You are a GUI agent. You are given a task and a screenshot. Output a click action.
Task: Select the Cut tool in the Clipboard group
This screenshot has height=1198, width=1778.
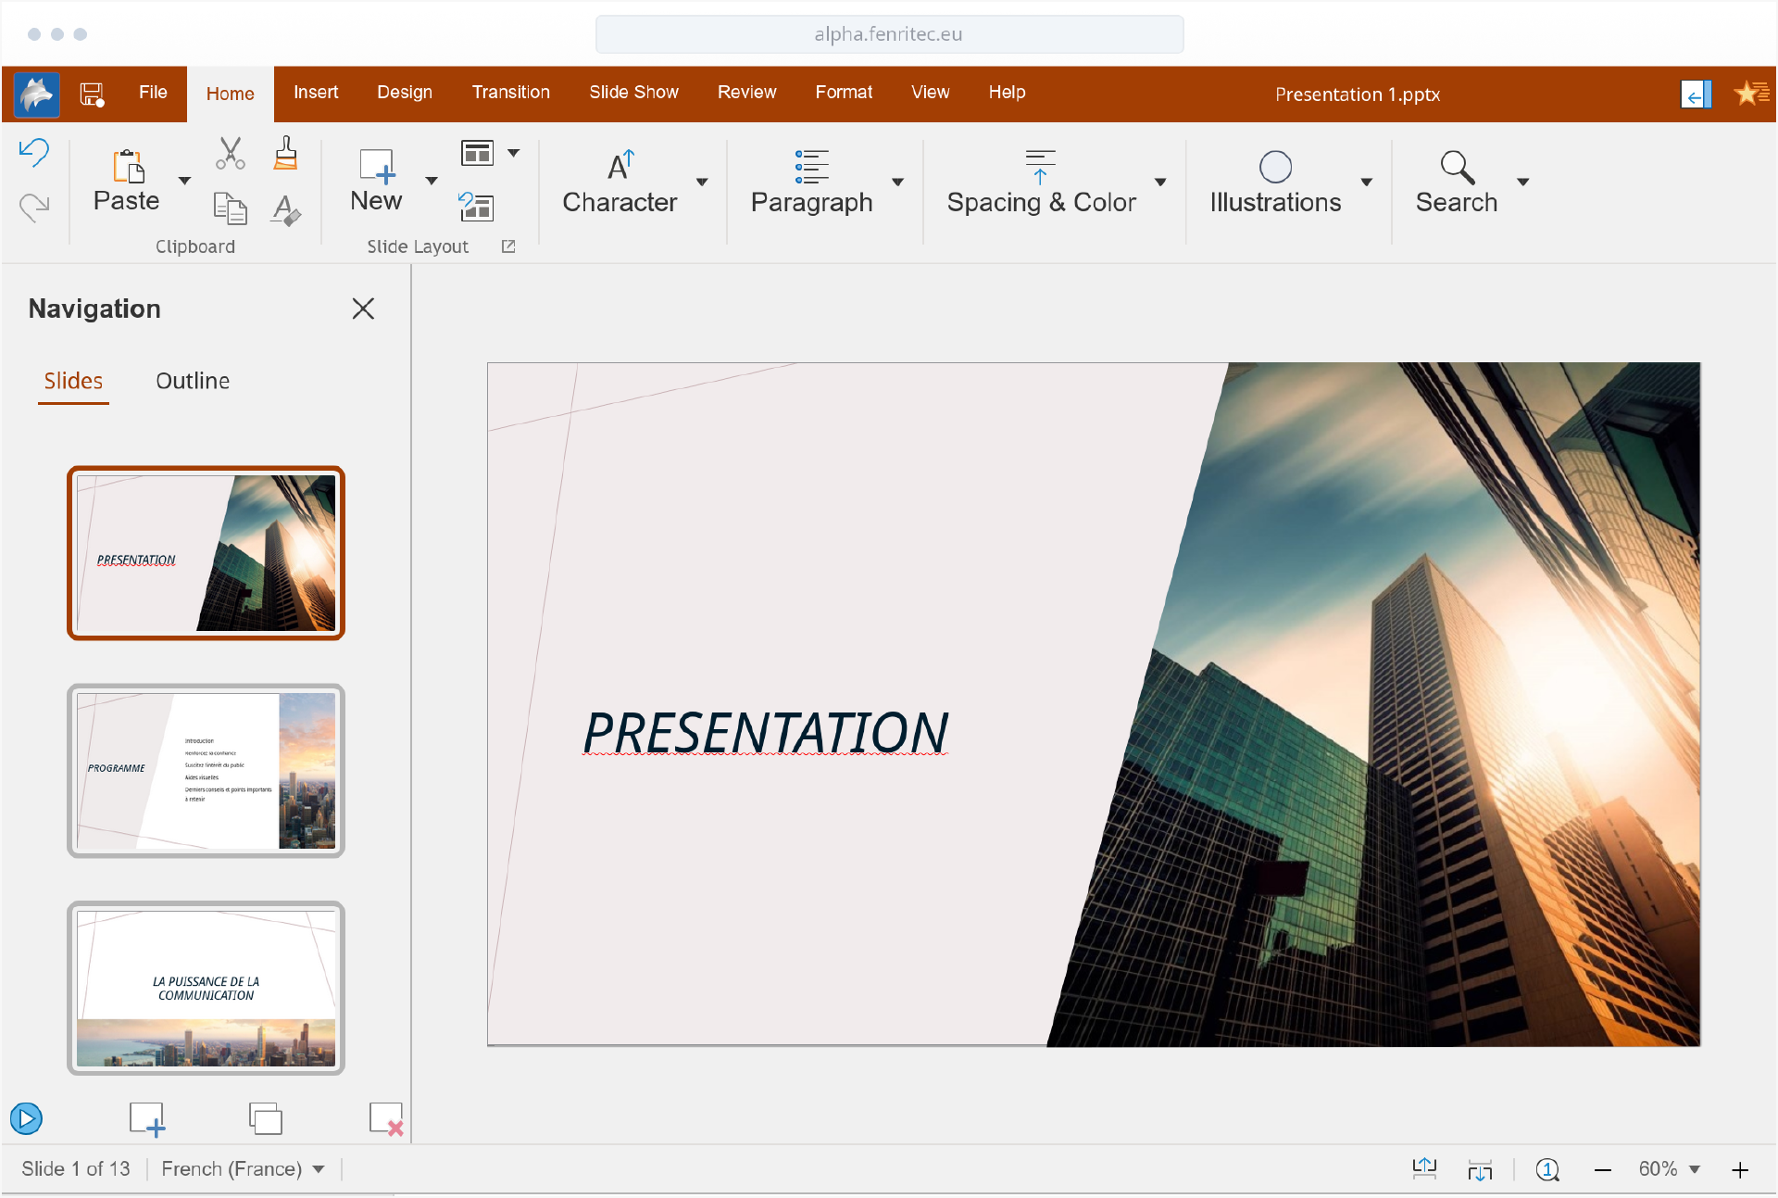[x=231, y=153]
